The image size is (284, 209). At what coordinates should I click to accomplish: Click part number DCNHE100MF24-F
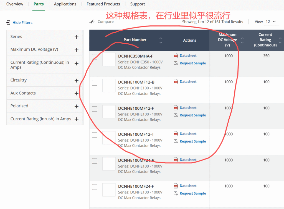coord(136,186)
